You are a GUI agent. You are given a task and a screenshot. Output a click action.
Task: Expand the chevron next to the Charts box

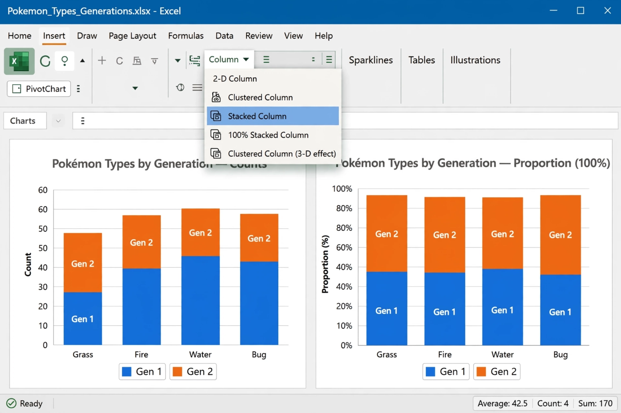[58, 121]
